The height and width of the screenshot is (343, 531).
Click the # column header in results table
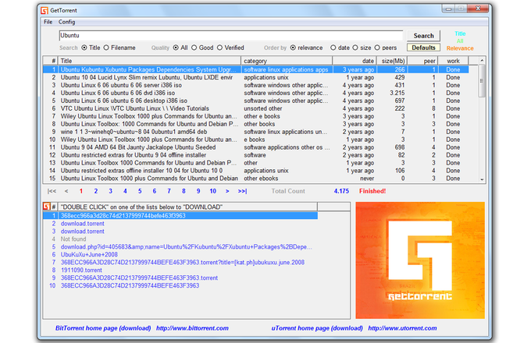(51, 61)
